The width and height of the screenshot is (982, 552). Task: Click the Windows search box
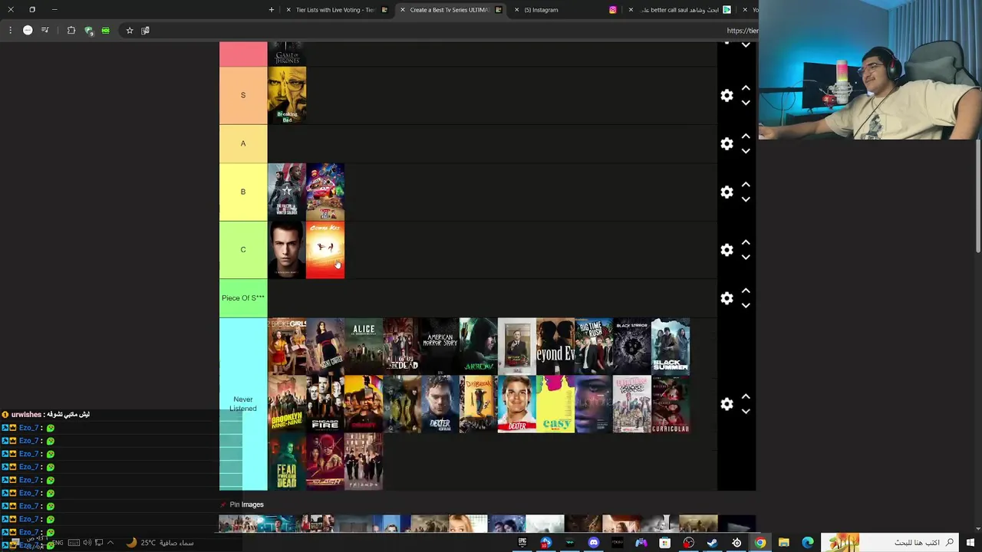[890, 543]
